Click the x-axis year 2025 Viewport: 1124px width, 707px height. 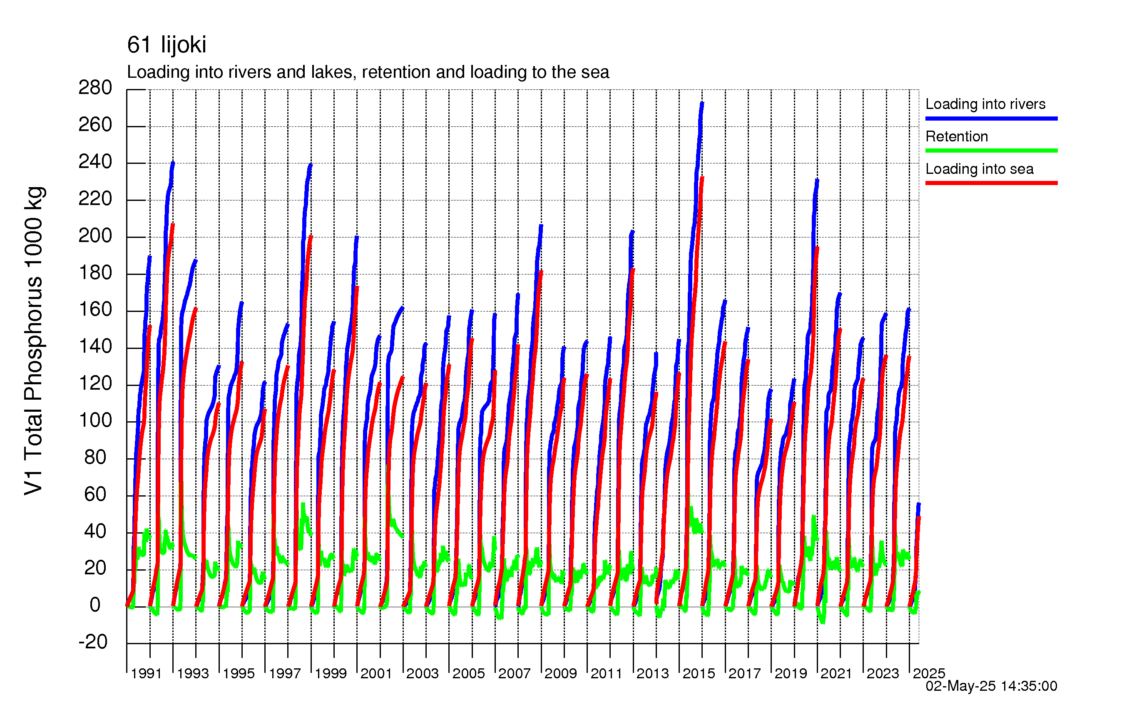pyautogui.click(x=929, y=673)
